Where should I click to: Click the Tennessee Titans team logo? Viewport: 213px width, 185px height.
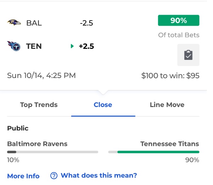coord(14,46)
